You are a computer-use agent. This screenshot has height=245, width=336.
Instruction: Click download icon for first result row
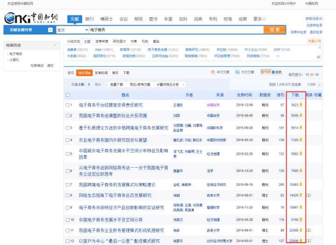(x=301, y=104)
